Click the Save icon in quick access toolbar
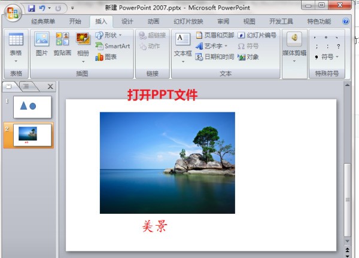The width and height of the screenshot is (359, 258). point(31,9)
